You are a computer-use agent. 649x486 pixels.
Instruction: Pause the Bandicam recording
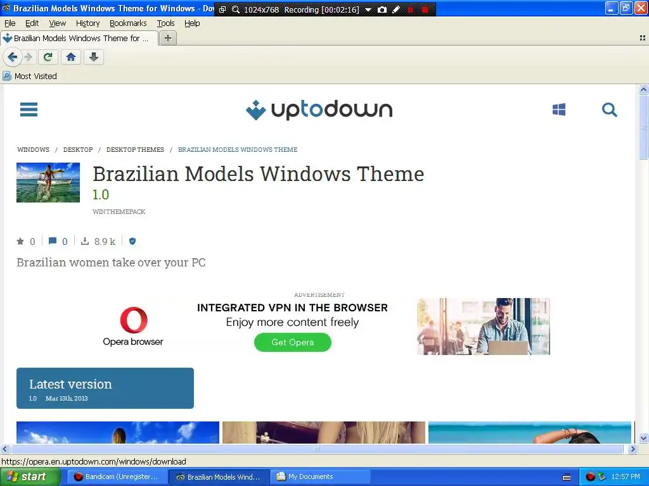pyautogui.click(x=411, y=9)
